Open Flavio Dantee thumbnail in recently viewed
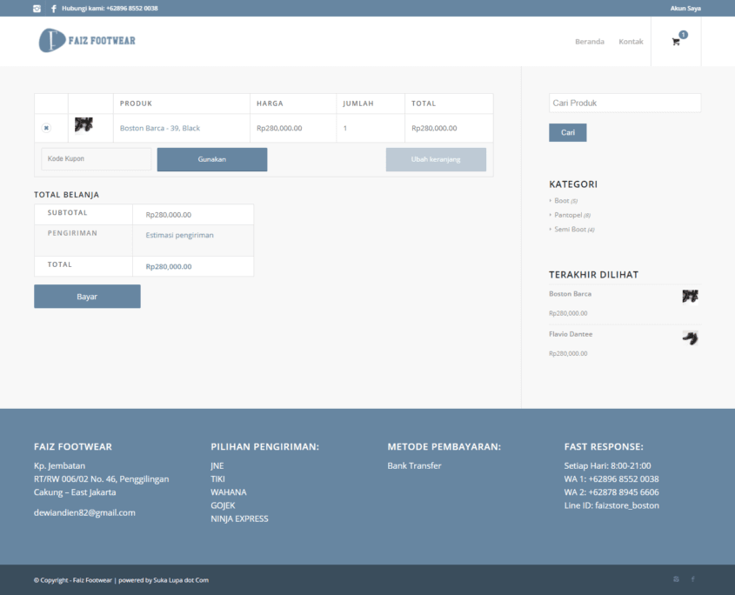735x595 pixels. pos(690,338)
